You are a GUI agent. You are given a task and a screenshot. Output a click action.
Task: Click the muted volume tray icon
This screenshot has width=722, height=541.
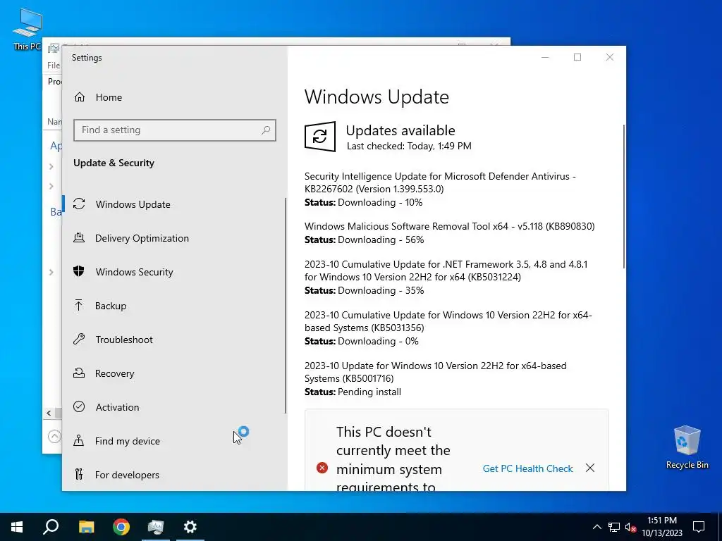coord(631,527)
